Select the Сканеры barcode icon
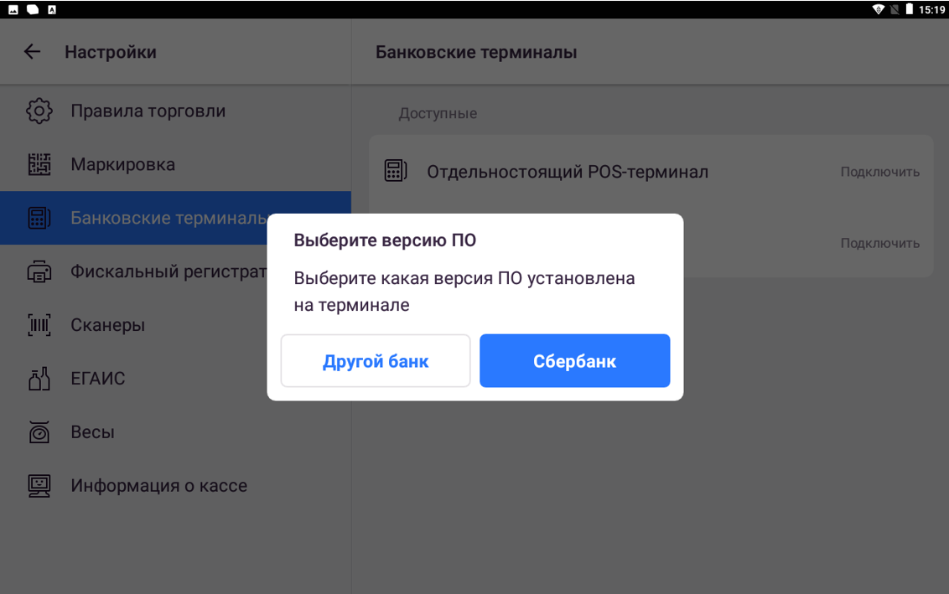949x594 pixels. (x=39, y=325)
